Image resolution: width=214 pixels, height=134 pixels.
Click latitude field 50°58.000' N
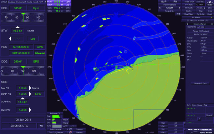[21, 47]
